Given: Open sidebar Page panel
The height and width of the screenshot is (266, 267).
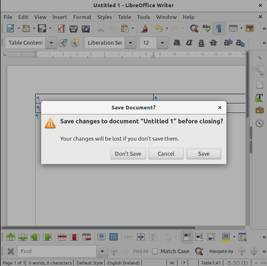Looking at the screenshot, I should 259,84.
